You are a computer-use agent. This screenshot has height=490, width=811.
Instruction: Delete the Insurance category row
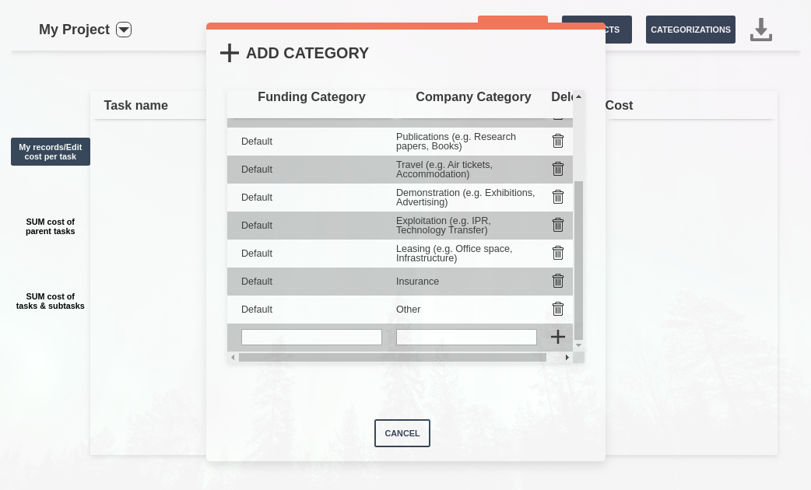pos(557,281)
